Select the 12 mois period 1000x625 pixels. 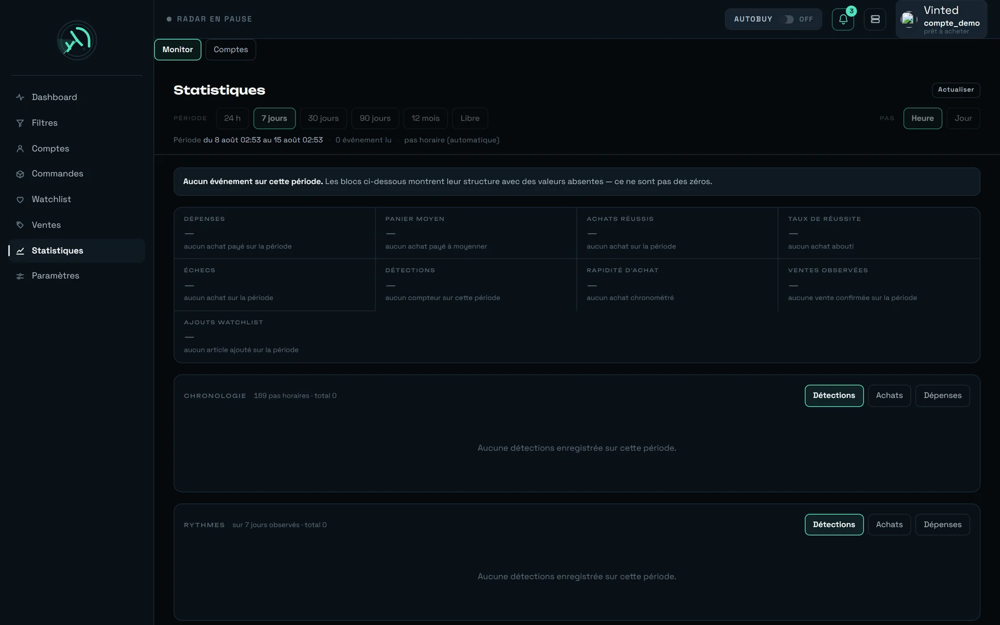(426, 118)
